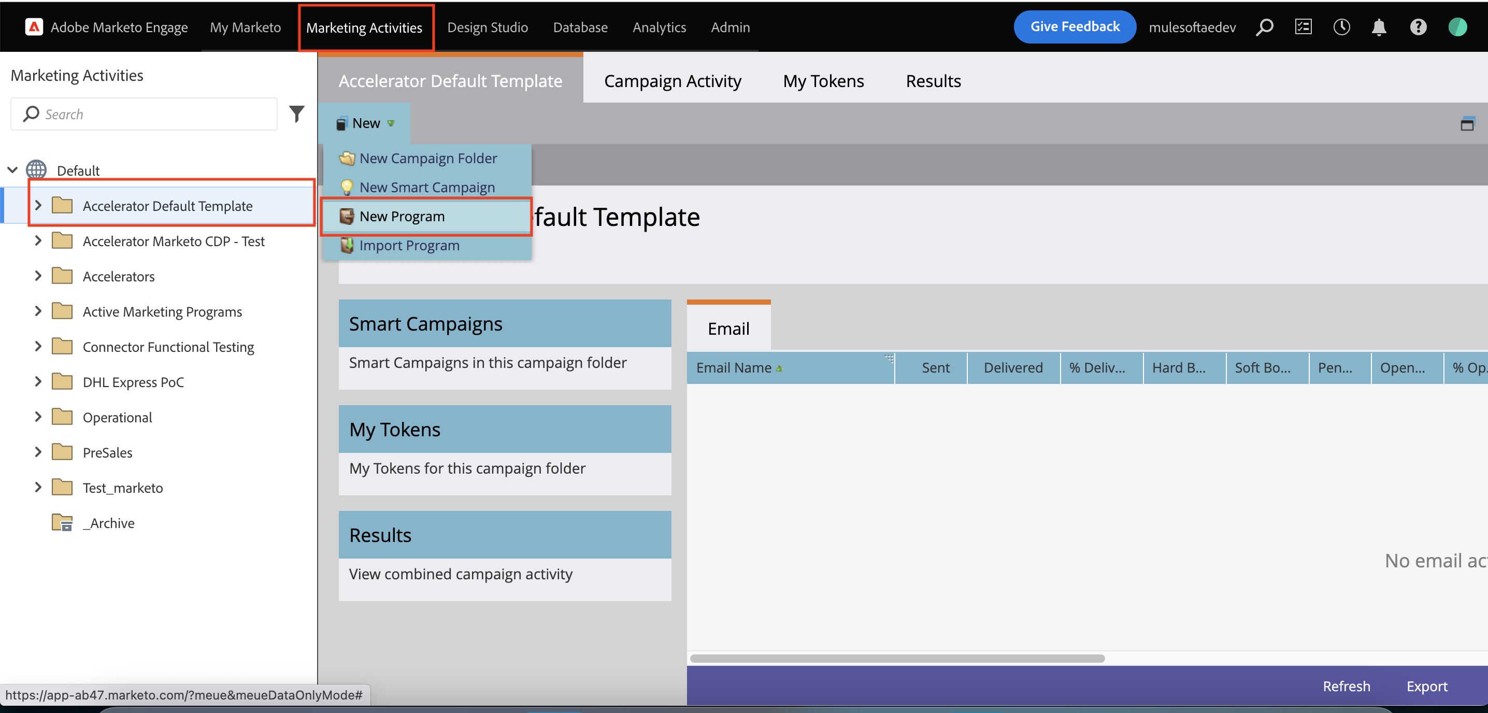Switch to the Results tab
1488x713 pixels.
click(x=933, y=81)
